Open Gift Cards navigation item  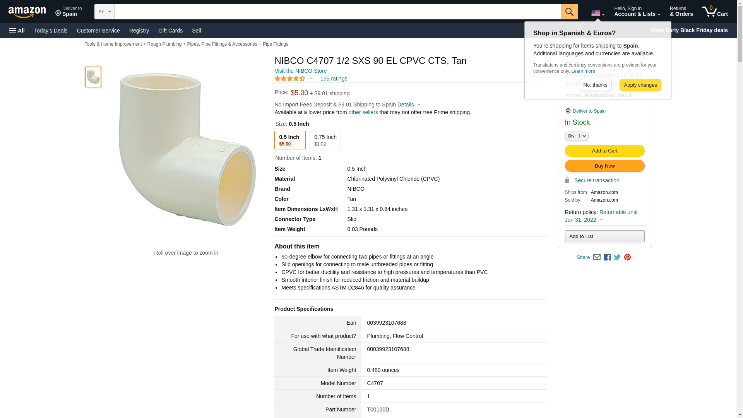[170, 31]
